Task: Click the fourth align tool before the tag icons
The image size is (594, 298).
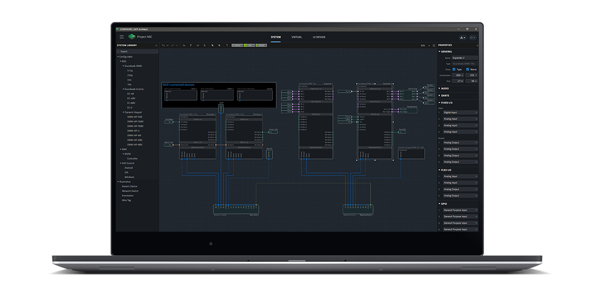Action: pyautogui.click(x=205, y=45)
